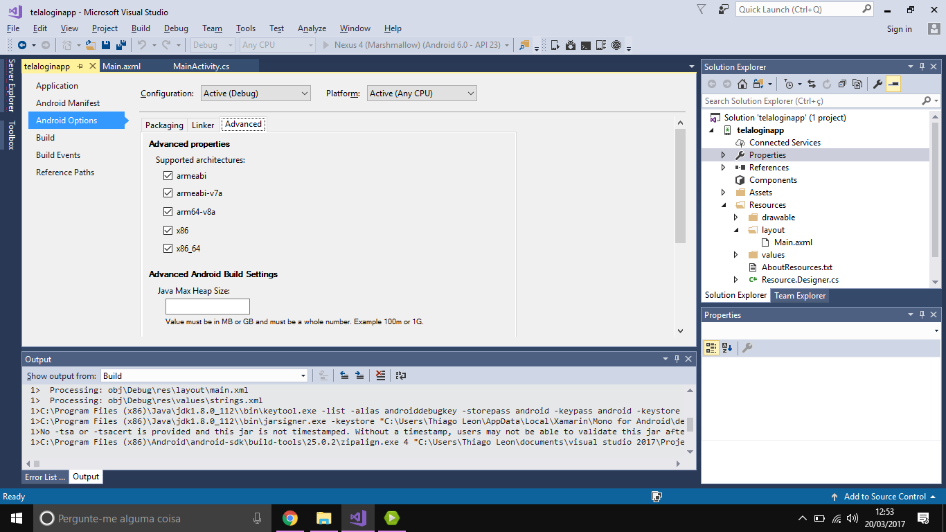Click the Home icon in Solution Explorer

[742, 84]
